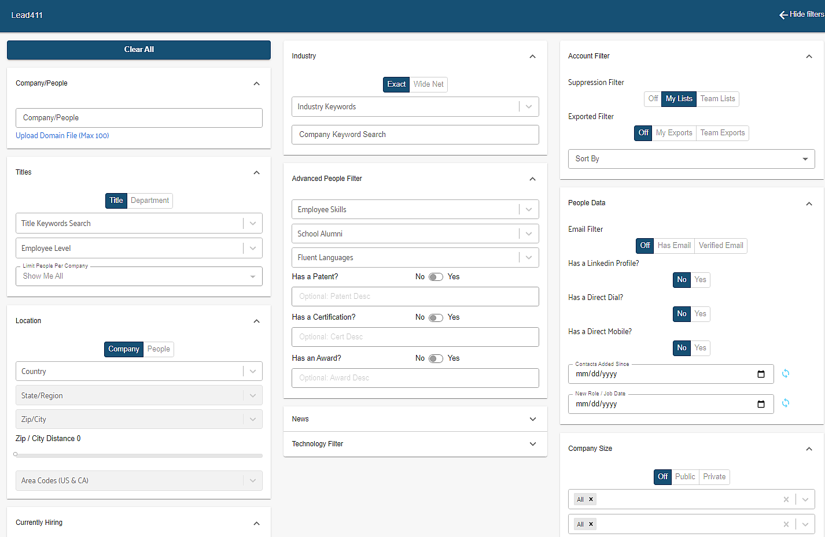Click the 'Upload Domain File (Max 100)' link

[x=62, y=135]
